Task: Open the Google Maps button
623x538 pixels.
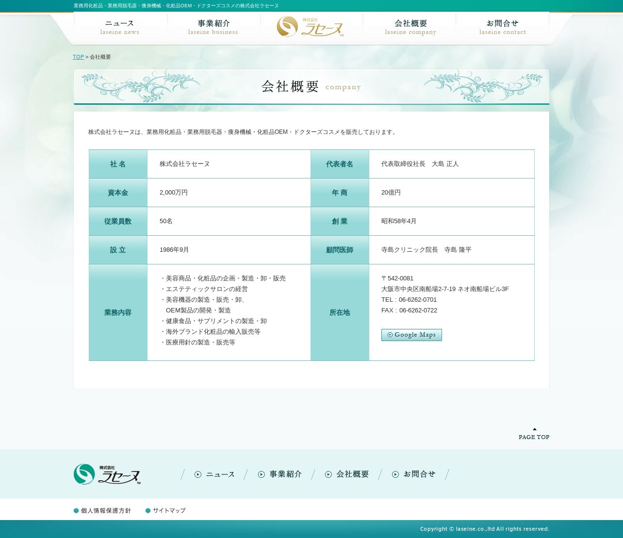Action: click(411, 335)
